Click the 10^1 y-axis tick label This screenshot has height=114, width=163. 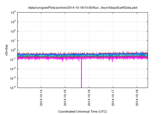point(13,41)
